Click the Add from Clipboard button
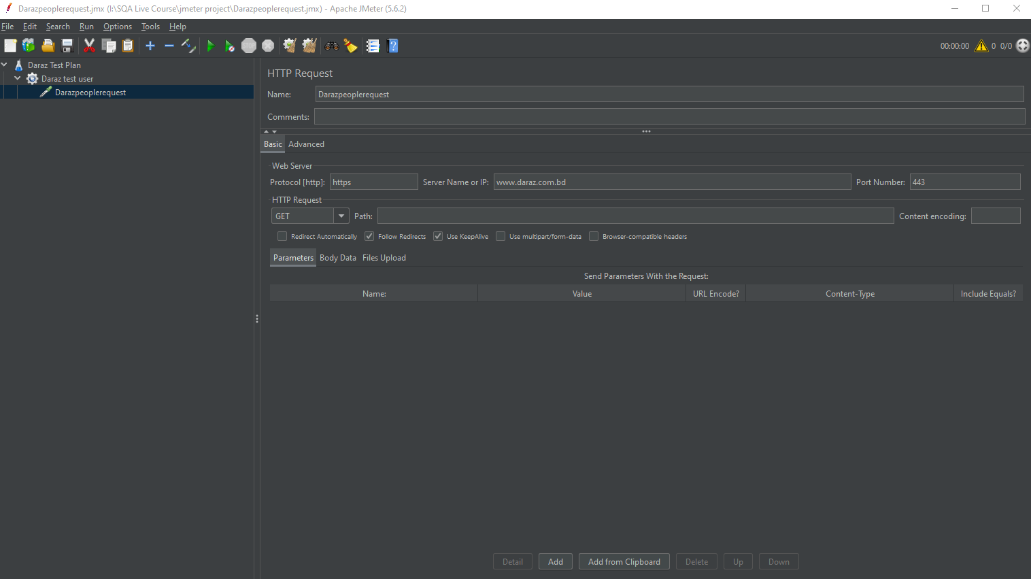 (624, 561)
